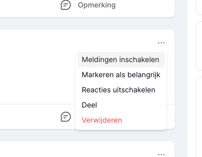Select Meldingen inschakelen from the menu
The image size is (202, 157).
click(121, 60)
